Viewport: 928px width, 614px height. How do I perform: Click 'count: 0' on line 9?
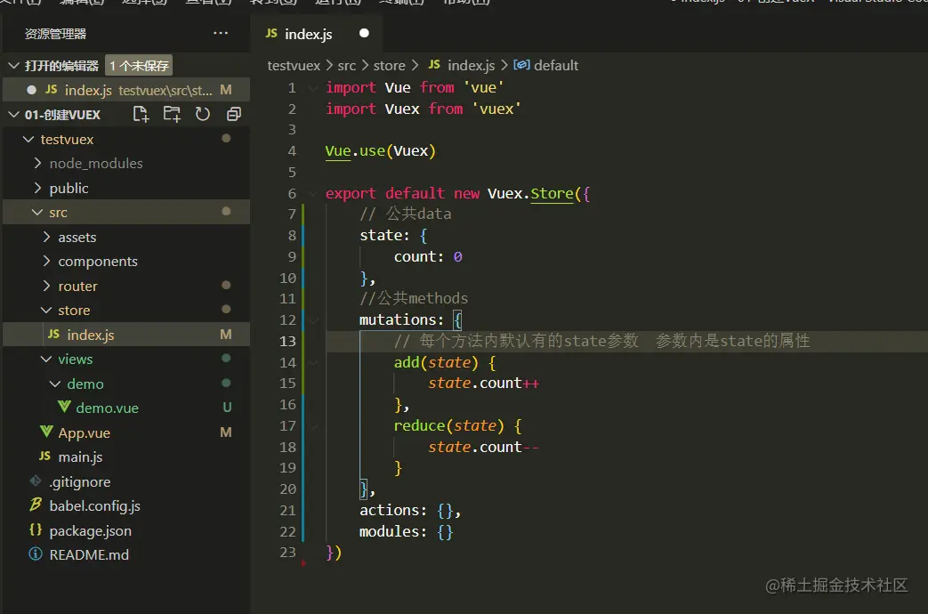point(428,256)
